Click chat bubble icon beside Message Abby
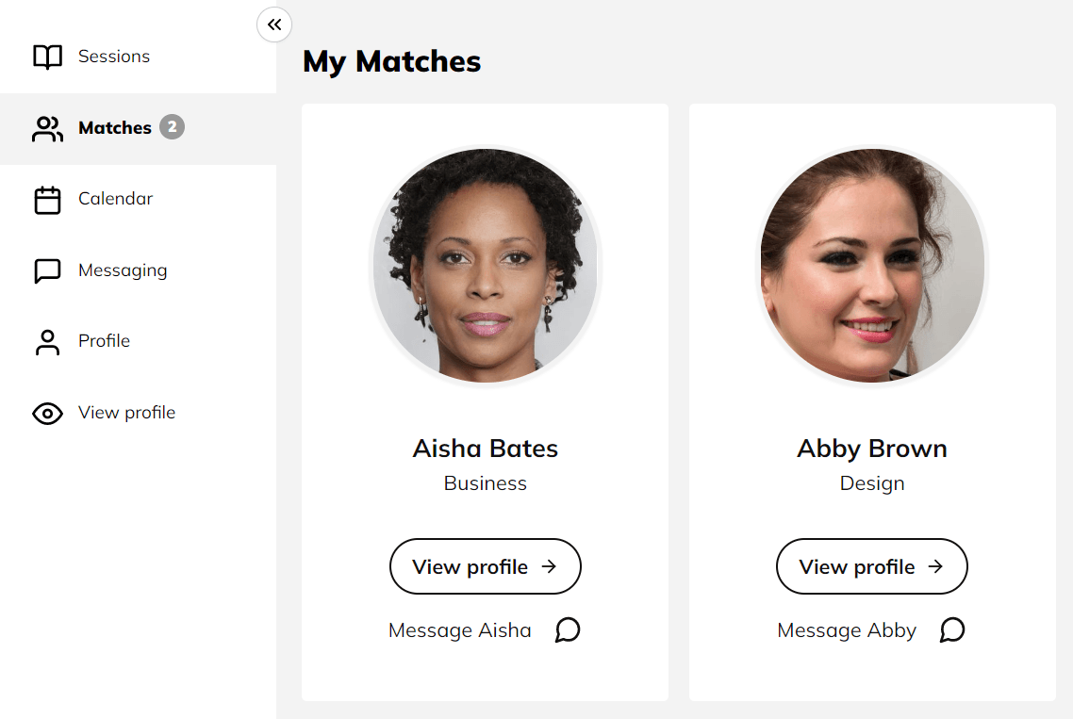 952,629
